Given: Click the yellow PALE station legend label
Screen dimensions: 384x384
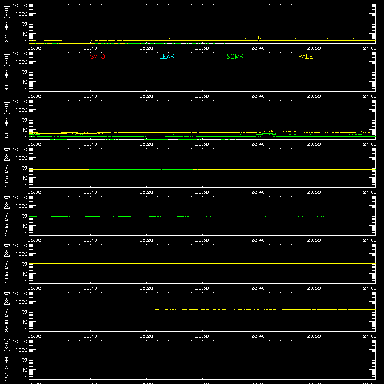Looking at the screenshot, I should [x=305, y=56].
